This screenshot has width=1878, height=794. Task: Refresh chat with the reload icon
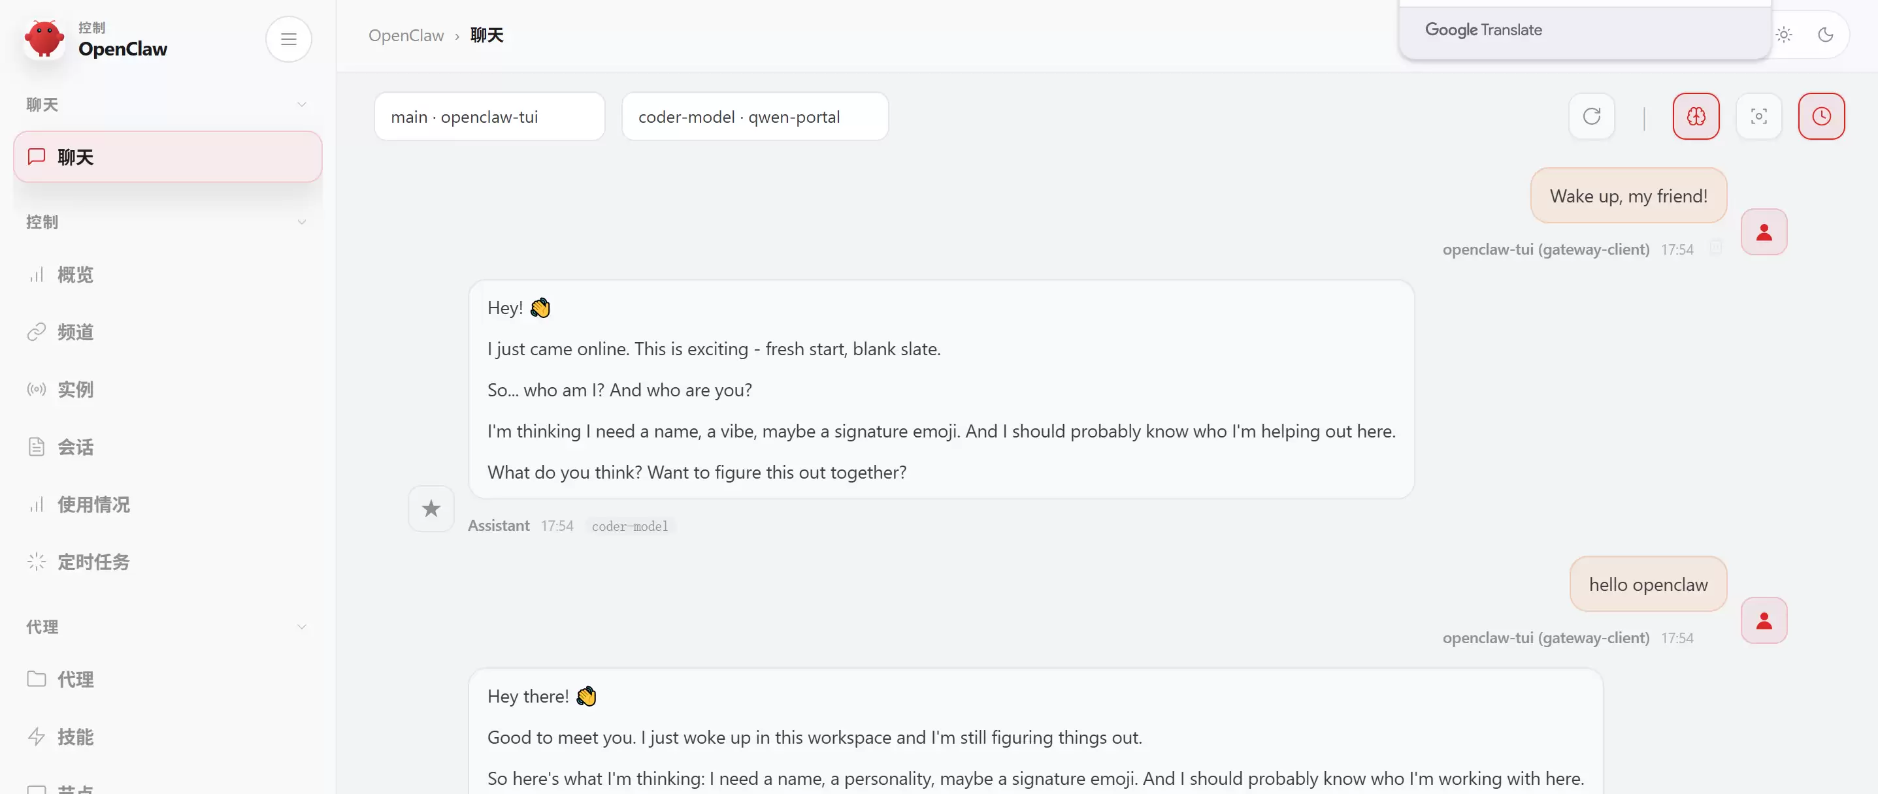[x=1592, y=116]
